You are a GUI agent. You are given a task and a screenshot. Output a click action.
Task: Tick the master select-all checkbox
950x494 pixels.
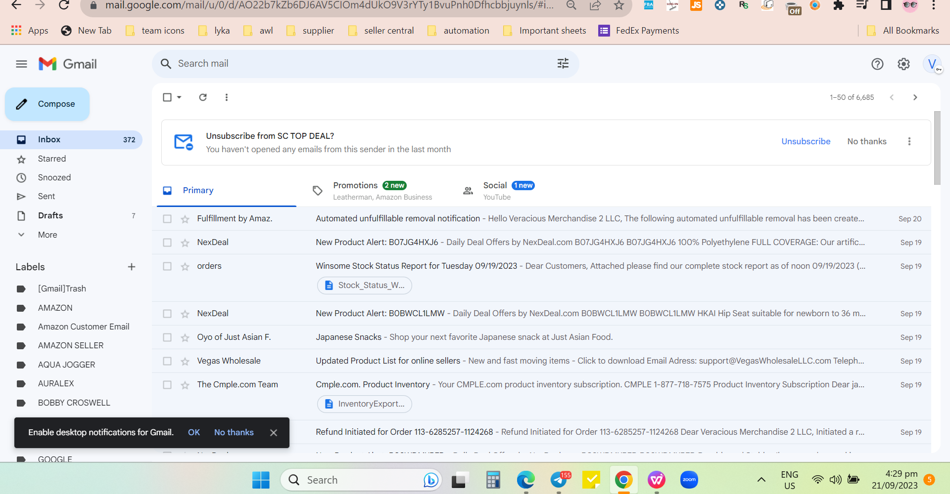pyautogui.click(x=167, y=97)
